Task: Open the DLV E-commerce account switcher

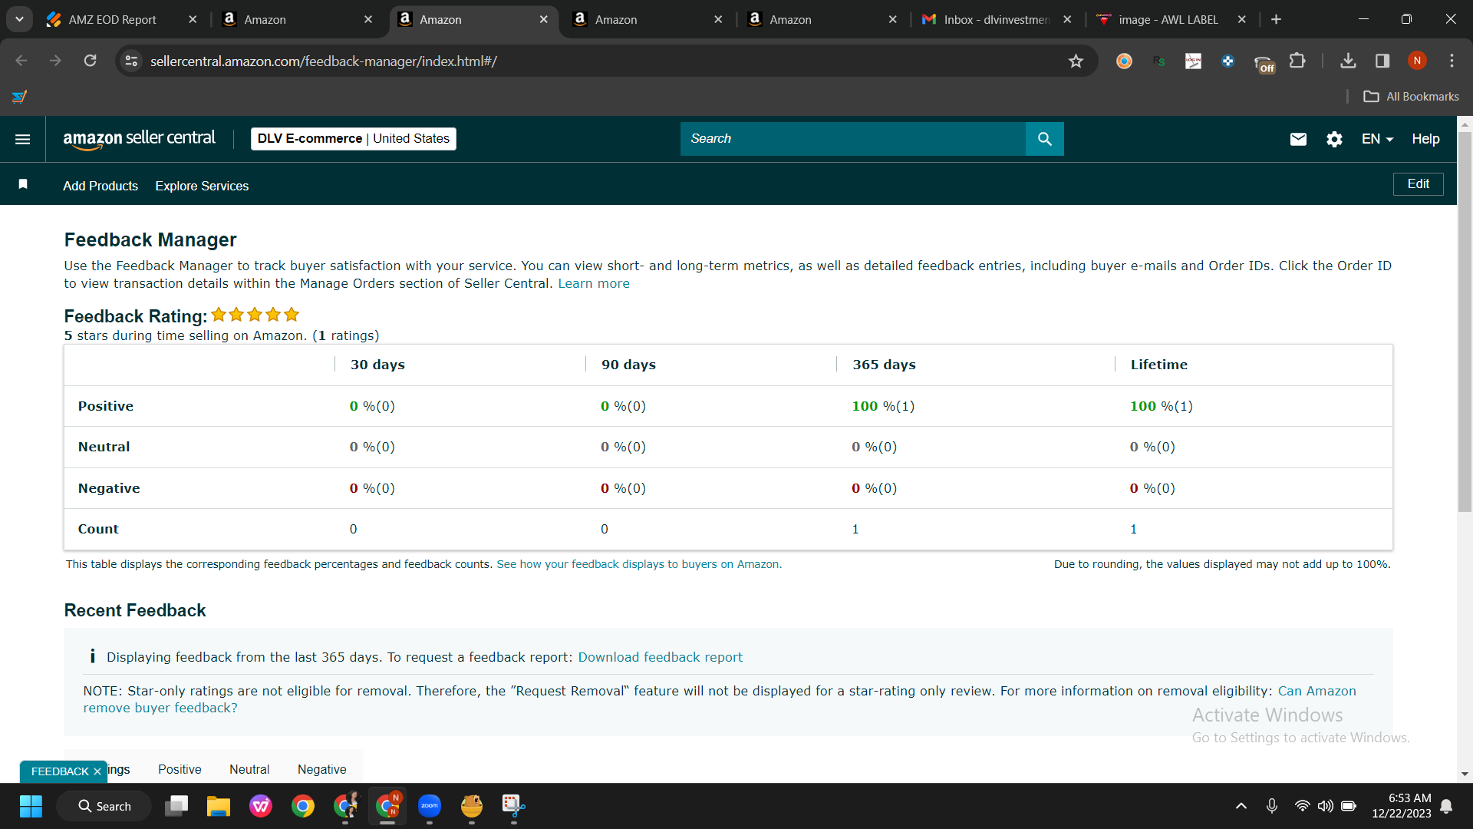Action: point(354,139)
